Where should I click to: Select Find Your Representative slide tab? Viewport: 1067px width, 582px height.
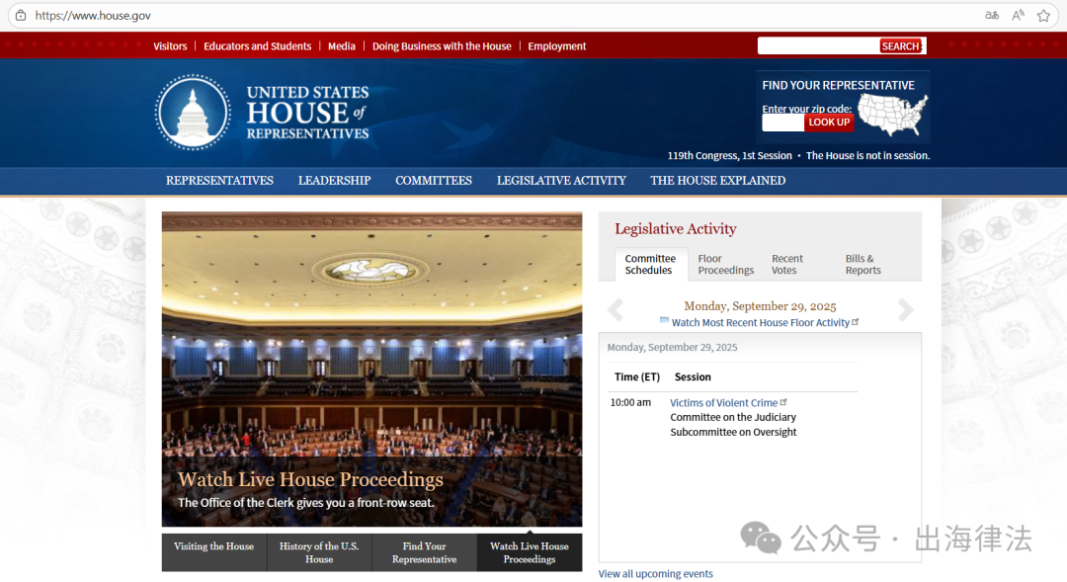[x=424, y=552]
